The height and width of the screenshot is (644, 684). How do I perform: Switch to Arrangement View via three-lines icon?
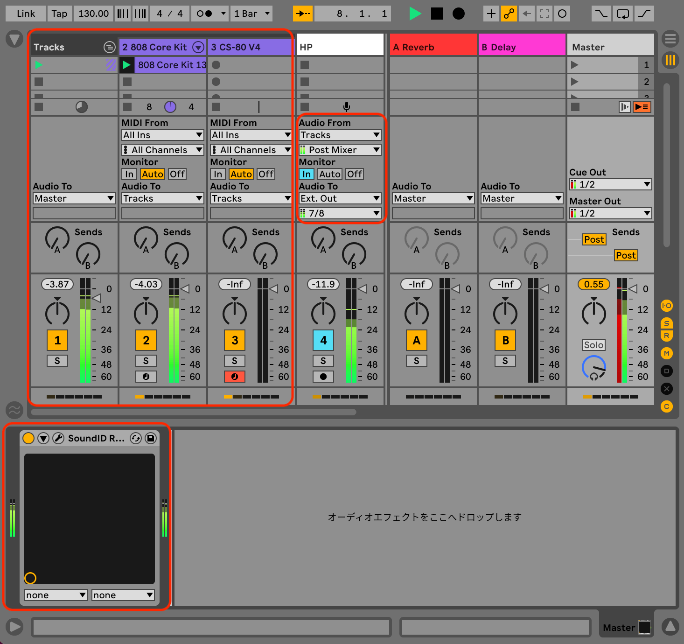[670, 39]
